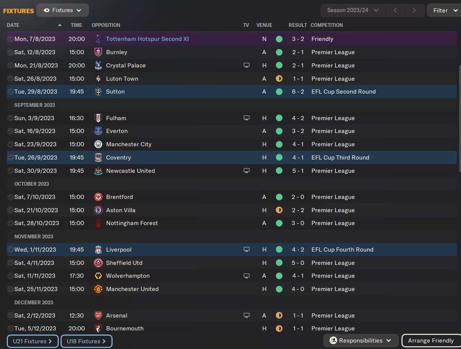Open the Responsibilities dropdown menu

click(x=361, y=341)
